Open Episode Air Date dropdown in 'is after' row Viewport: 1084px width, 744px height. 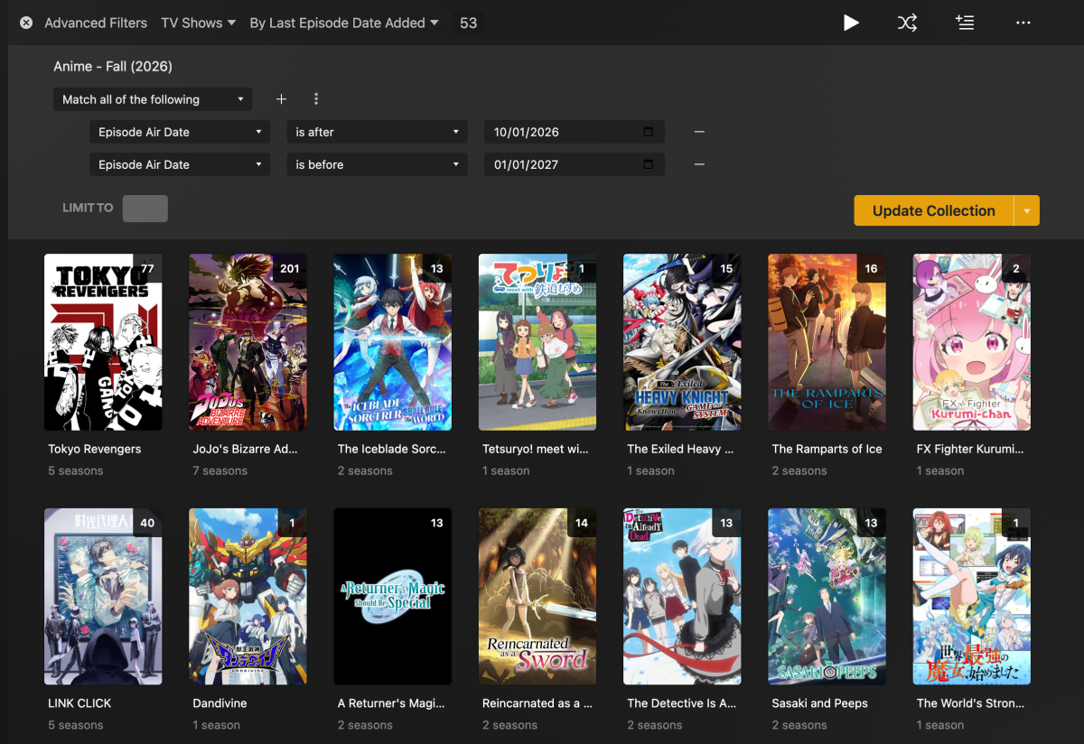coord(180,132)
